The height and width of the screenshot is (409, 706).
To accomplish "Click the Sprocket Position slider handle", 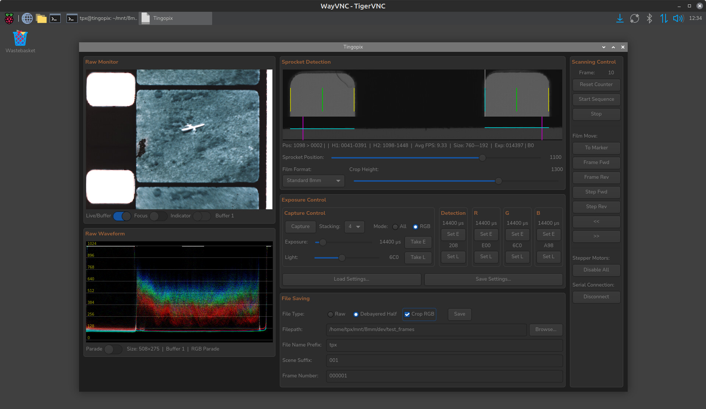I will coord(482,158).
